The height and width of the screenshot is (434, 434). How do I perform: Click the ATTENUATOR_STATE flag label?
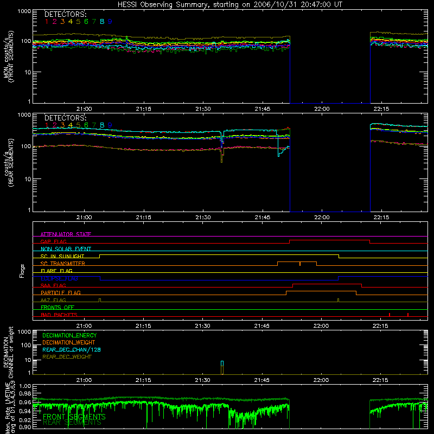coord(66,234)
